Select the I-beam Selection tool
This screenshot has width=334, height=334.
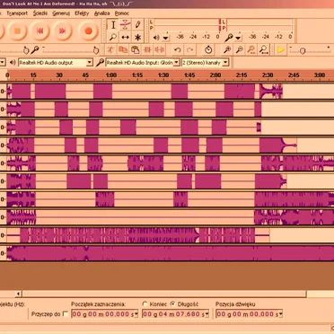click(113, 25)
